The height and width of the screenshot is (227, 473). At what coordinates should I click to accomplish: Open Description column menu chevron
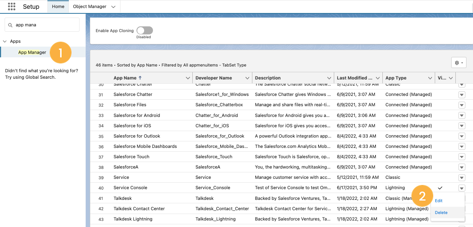(x=329, y=78)
